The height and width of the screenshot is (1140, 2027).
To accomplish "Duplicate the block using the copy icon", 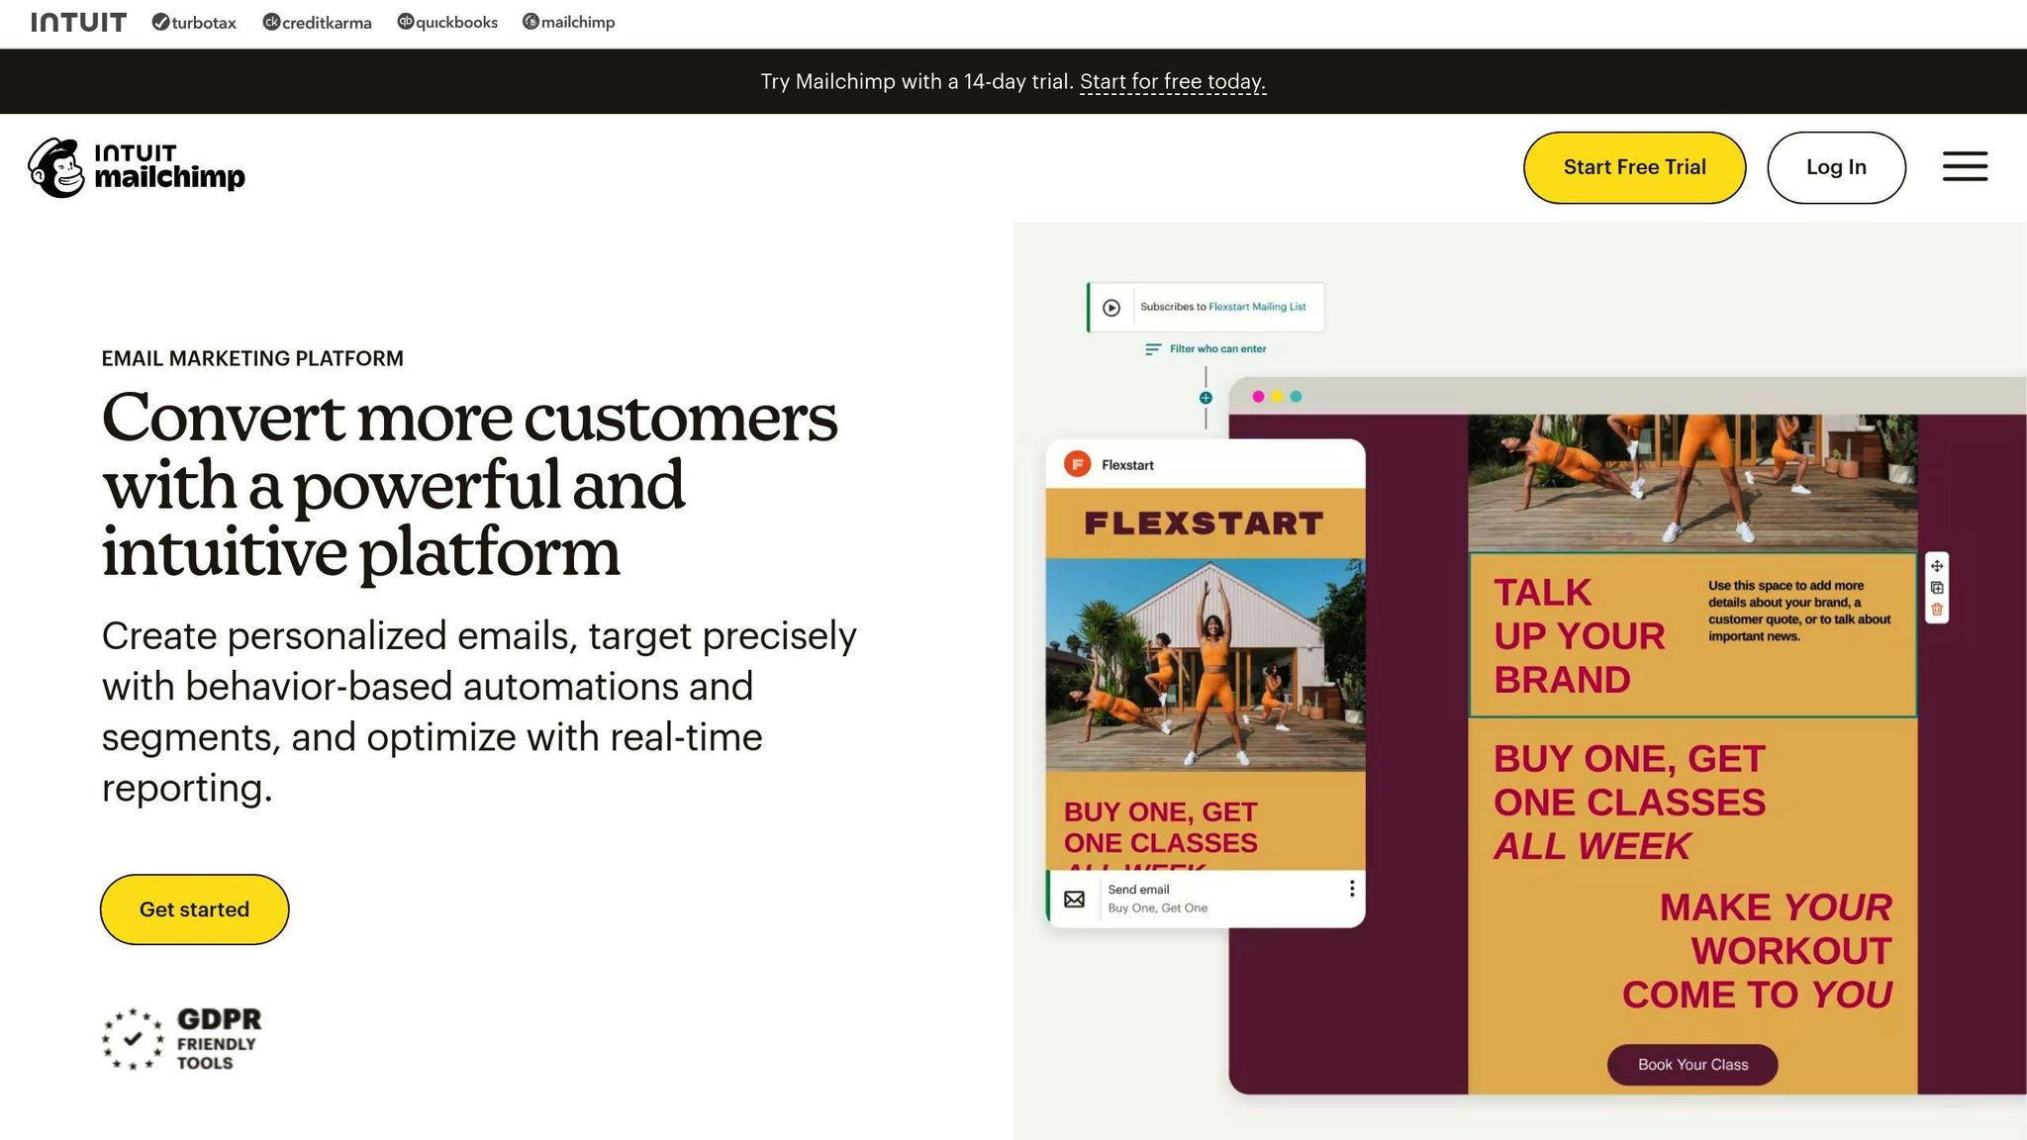I will [x=1936, y=588].
